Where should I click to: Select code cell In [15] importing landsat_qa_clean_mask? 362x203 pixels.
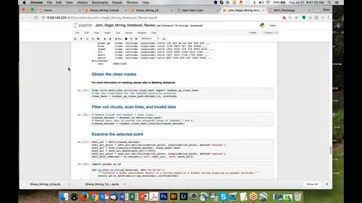point(182,93)
